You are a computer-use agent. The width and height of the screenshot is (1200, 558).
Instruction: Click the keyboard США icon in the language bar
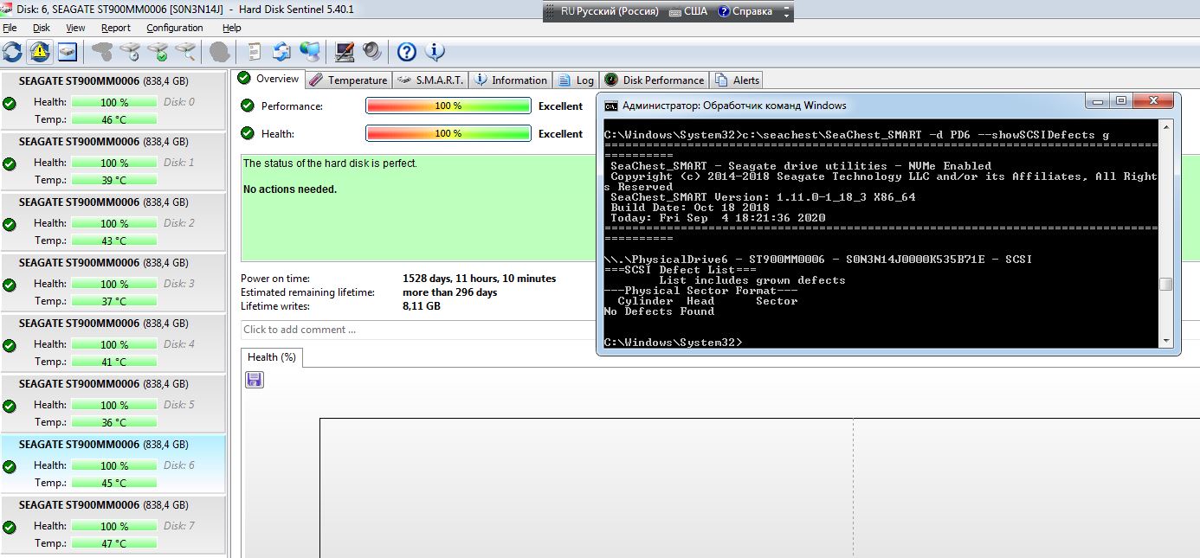(675, 12)
